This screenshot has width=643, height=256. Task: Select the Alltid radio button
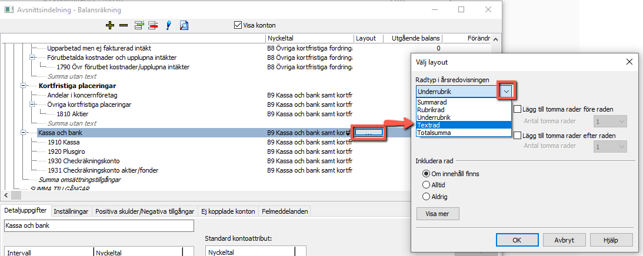(x=426, y=185)
